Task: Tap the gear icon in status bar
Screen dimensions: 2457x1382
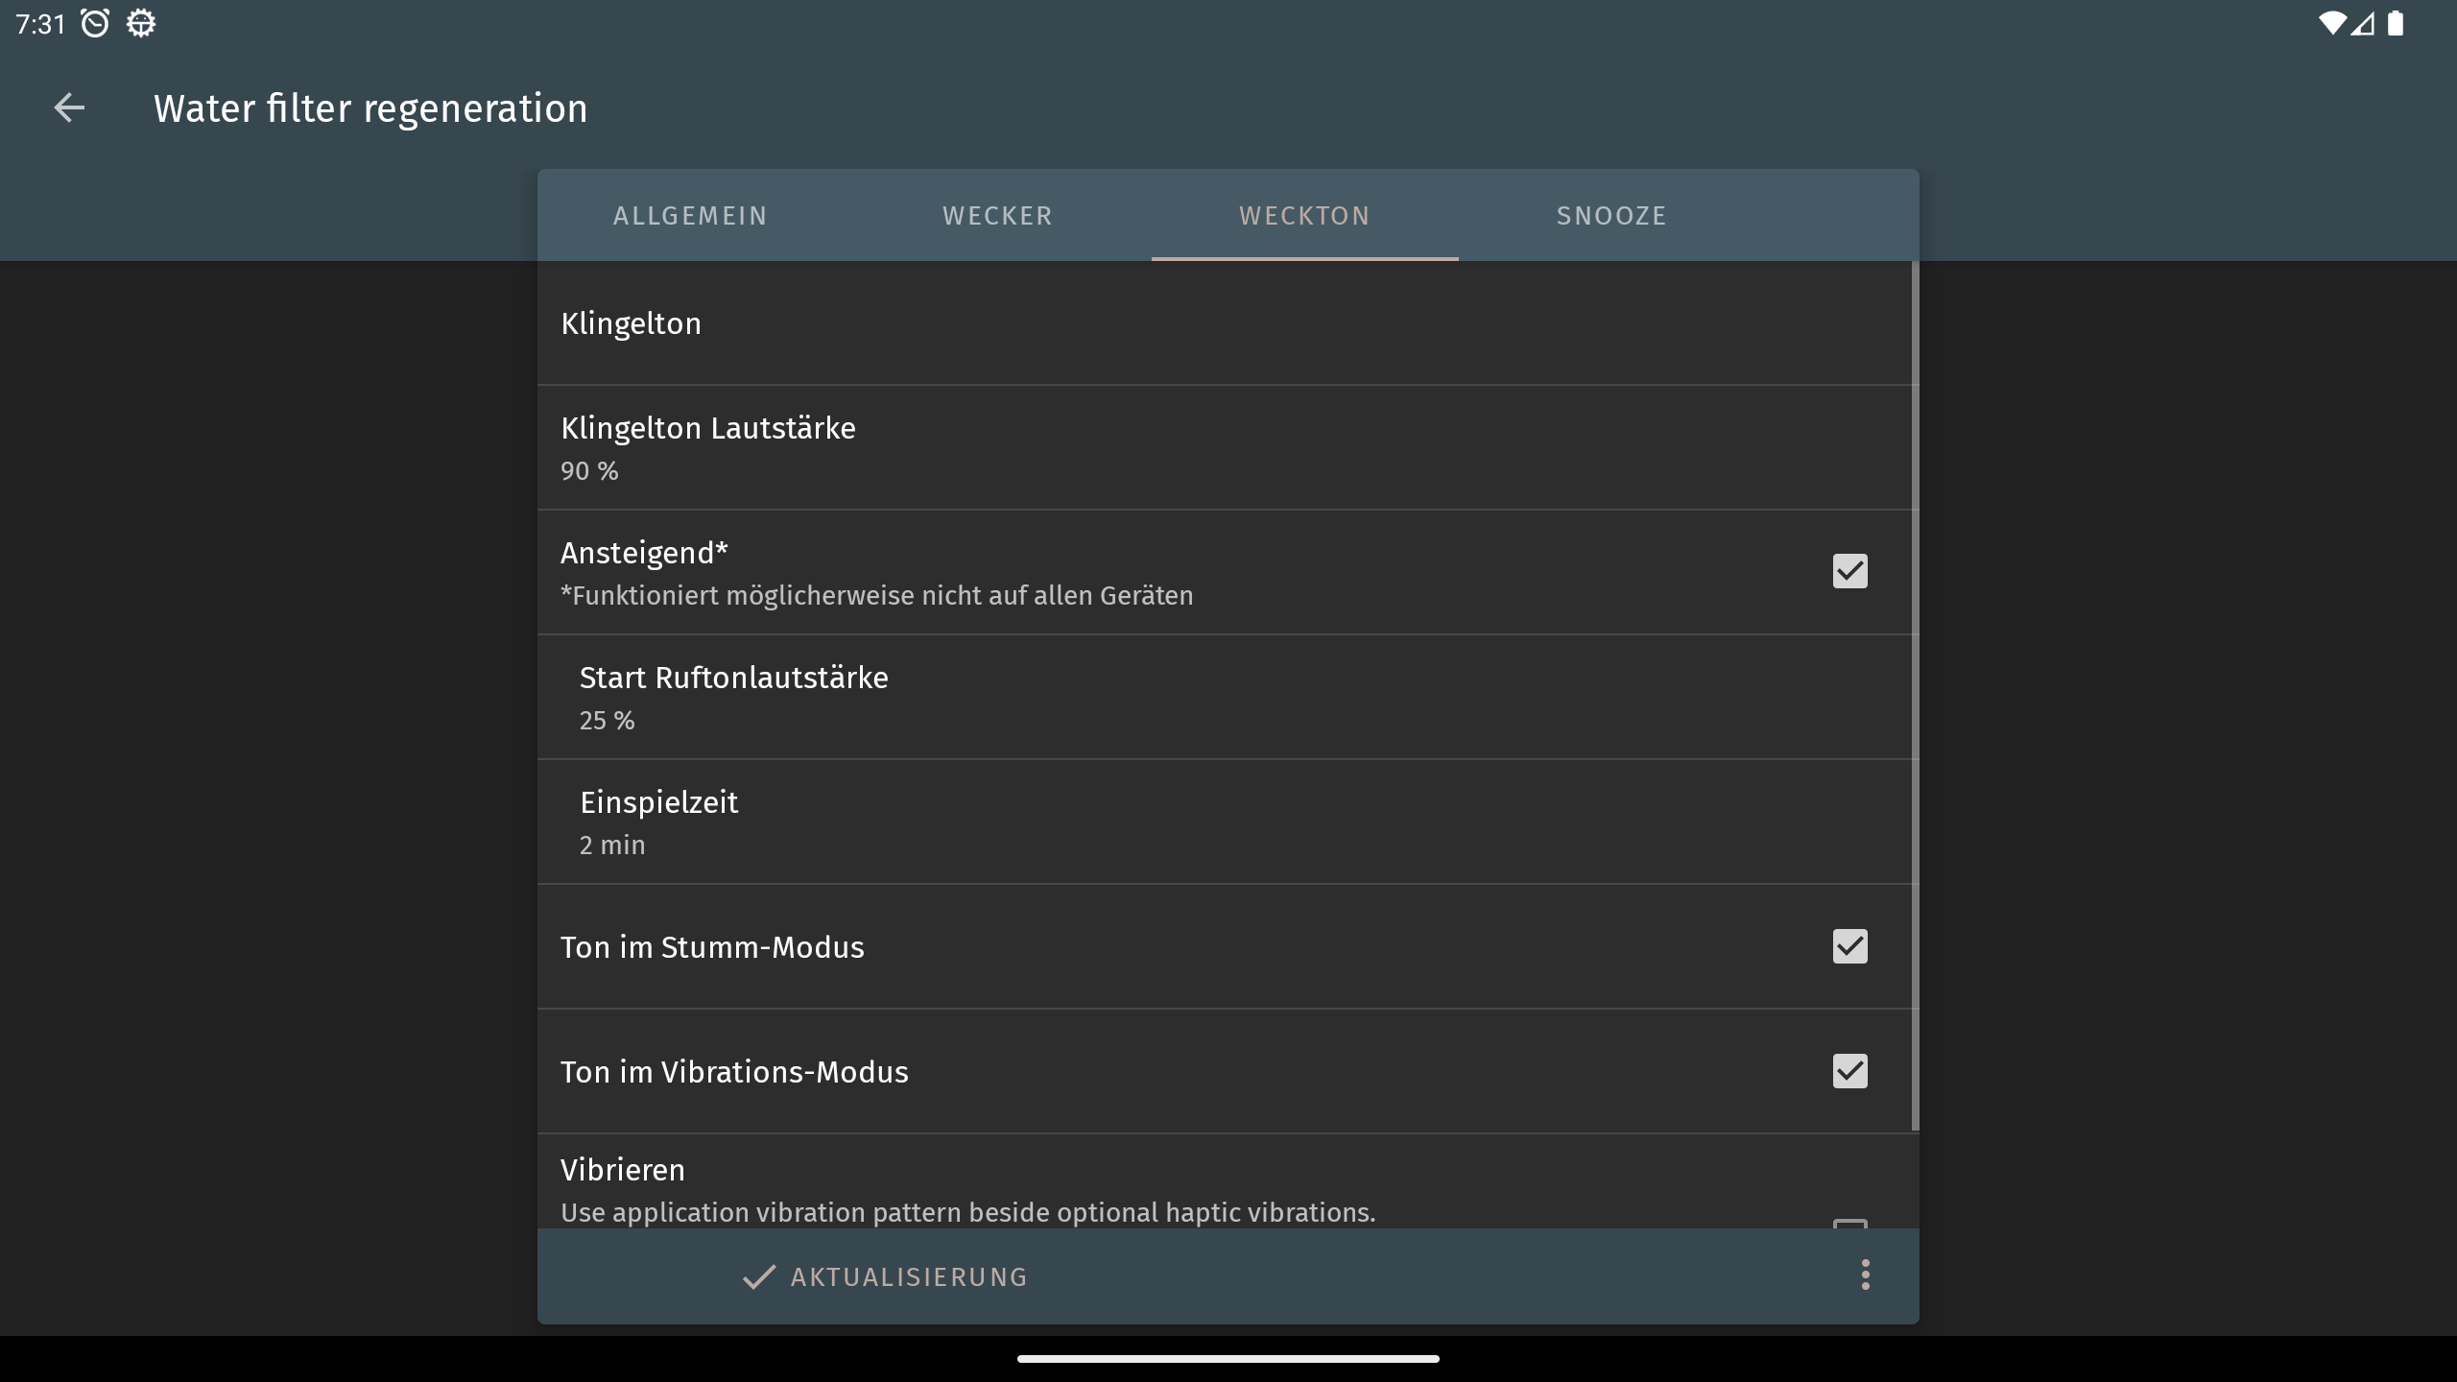Action: [x=141, y=23]
